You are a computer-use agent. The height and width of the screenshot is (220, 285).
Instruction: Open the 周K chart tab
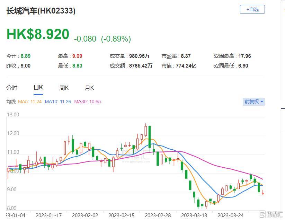[x=64, y=88]
